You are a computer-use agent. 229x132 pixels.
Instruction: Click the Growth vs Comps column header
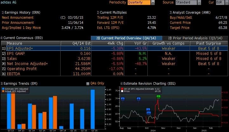coord(169,43)
